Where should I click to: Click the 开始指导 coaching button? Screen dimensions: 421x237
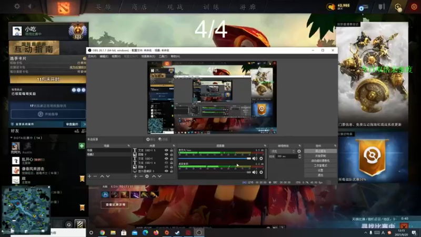[48, 114]
